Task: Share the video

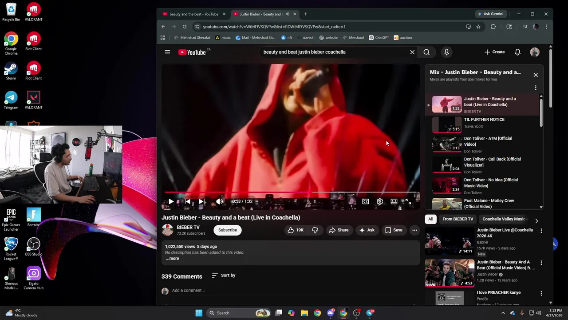Action: [x=339, y=230]
